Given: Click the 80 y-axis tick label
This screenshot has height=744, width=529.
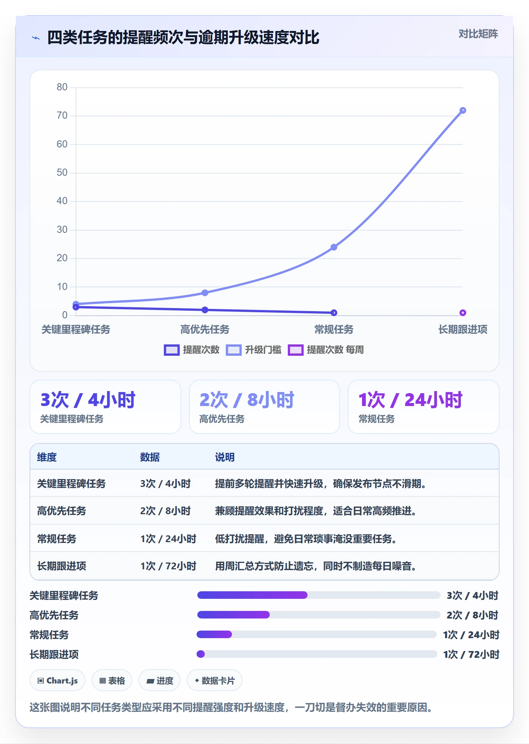Looking at the screenshot, I should 62,87.
